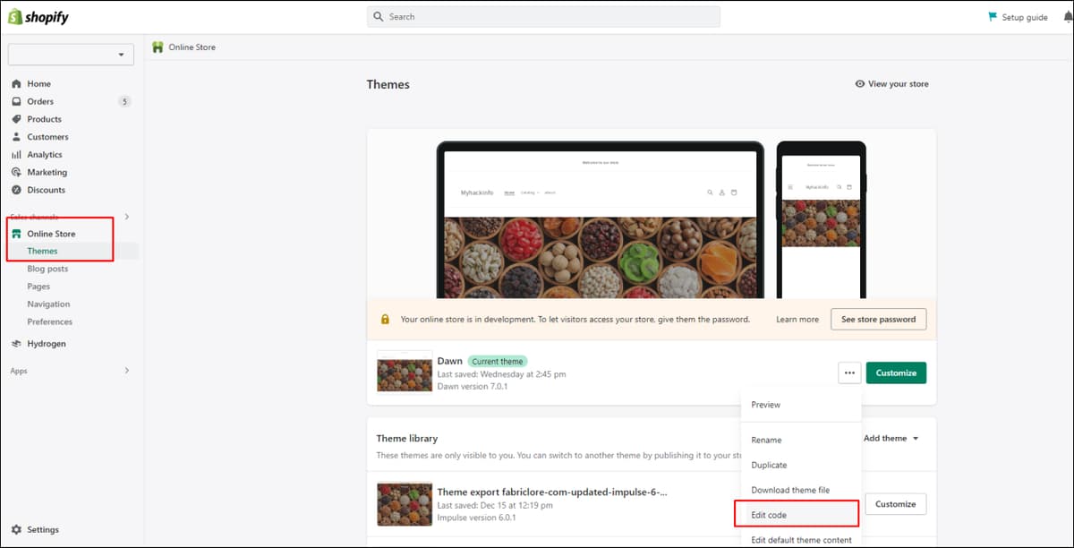Click the Shopify logo

[38, 17]
